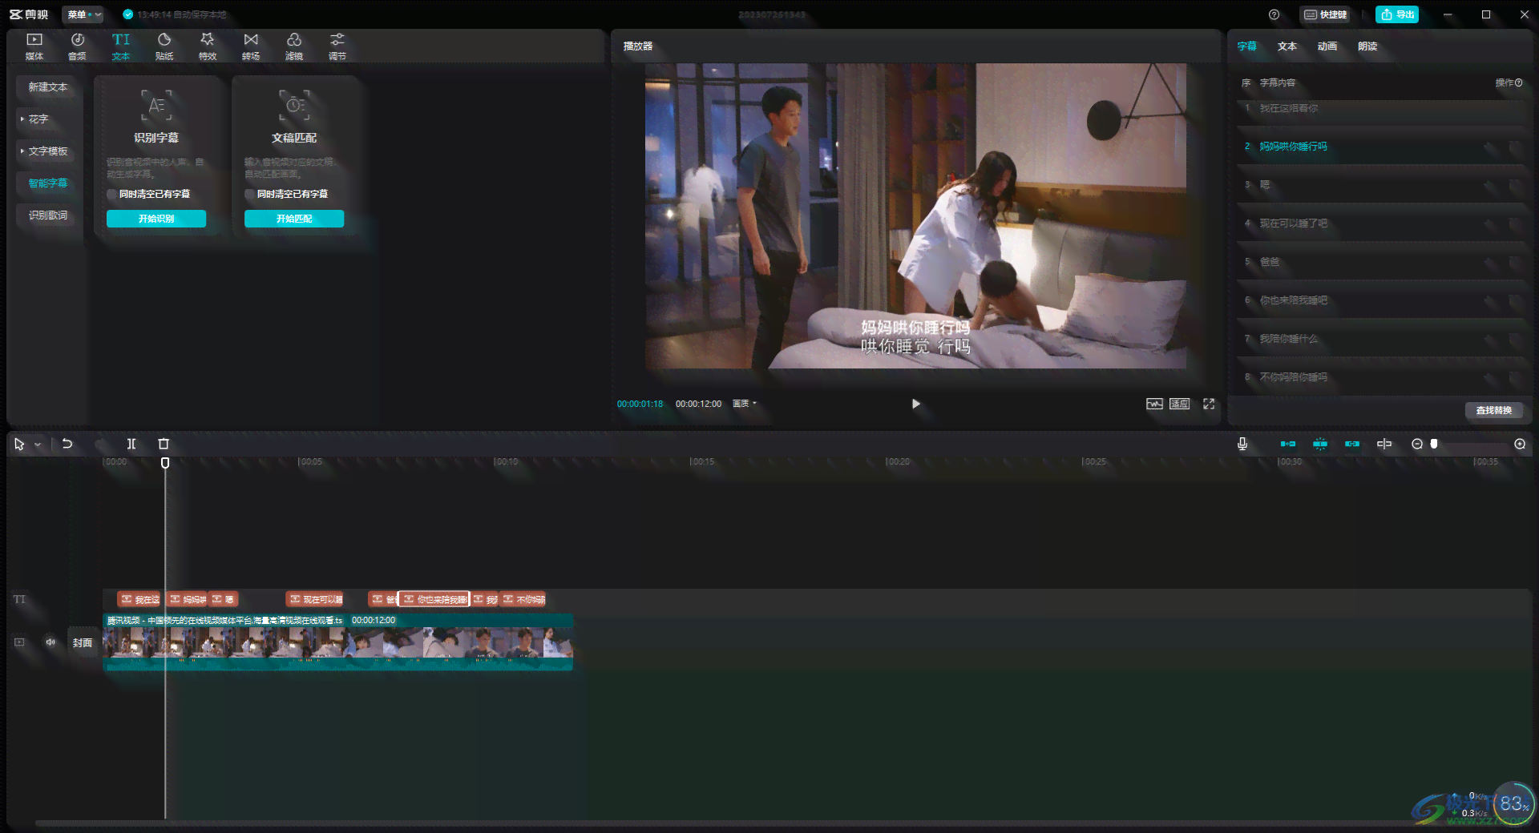Switch to the 字幕 tab
The image size is (1539, 833).
(x=1247, y=46)
